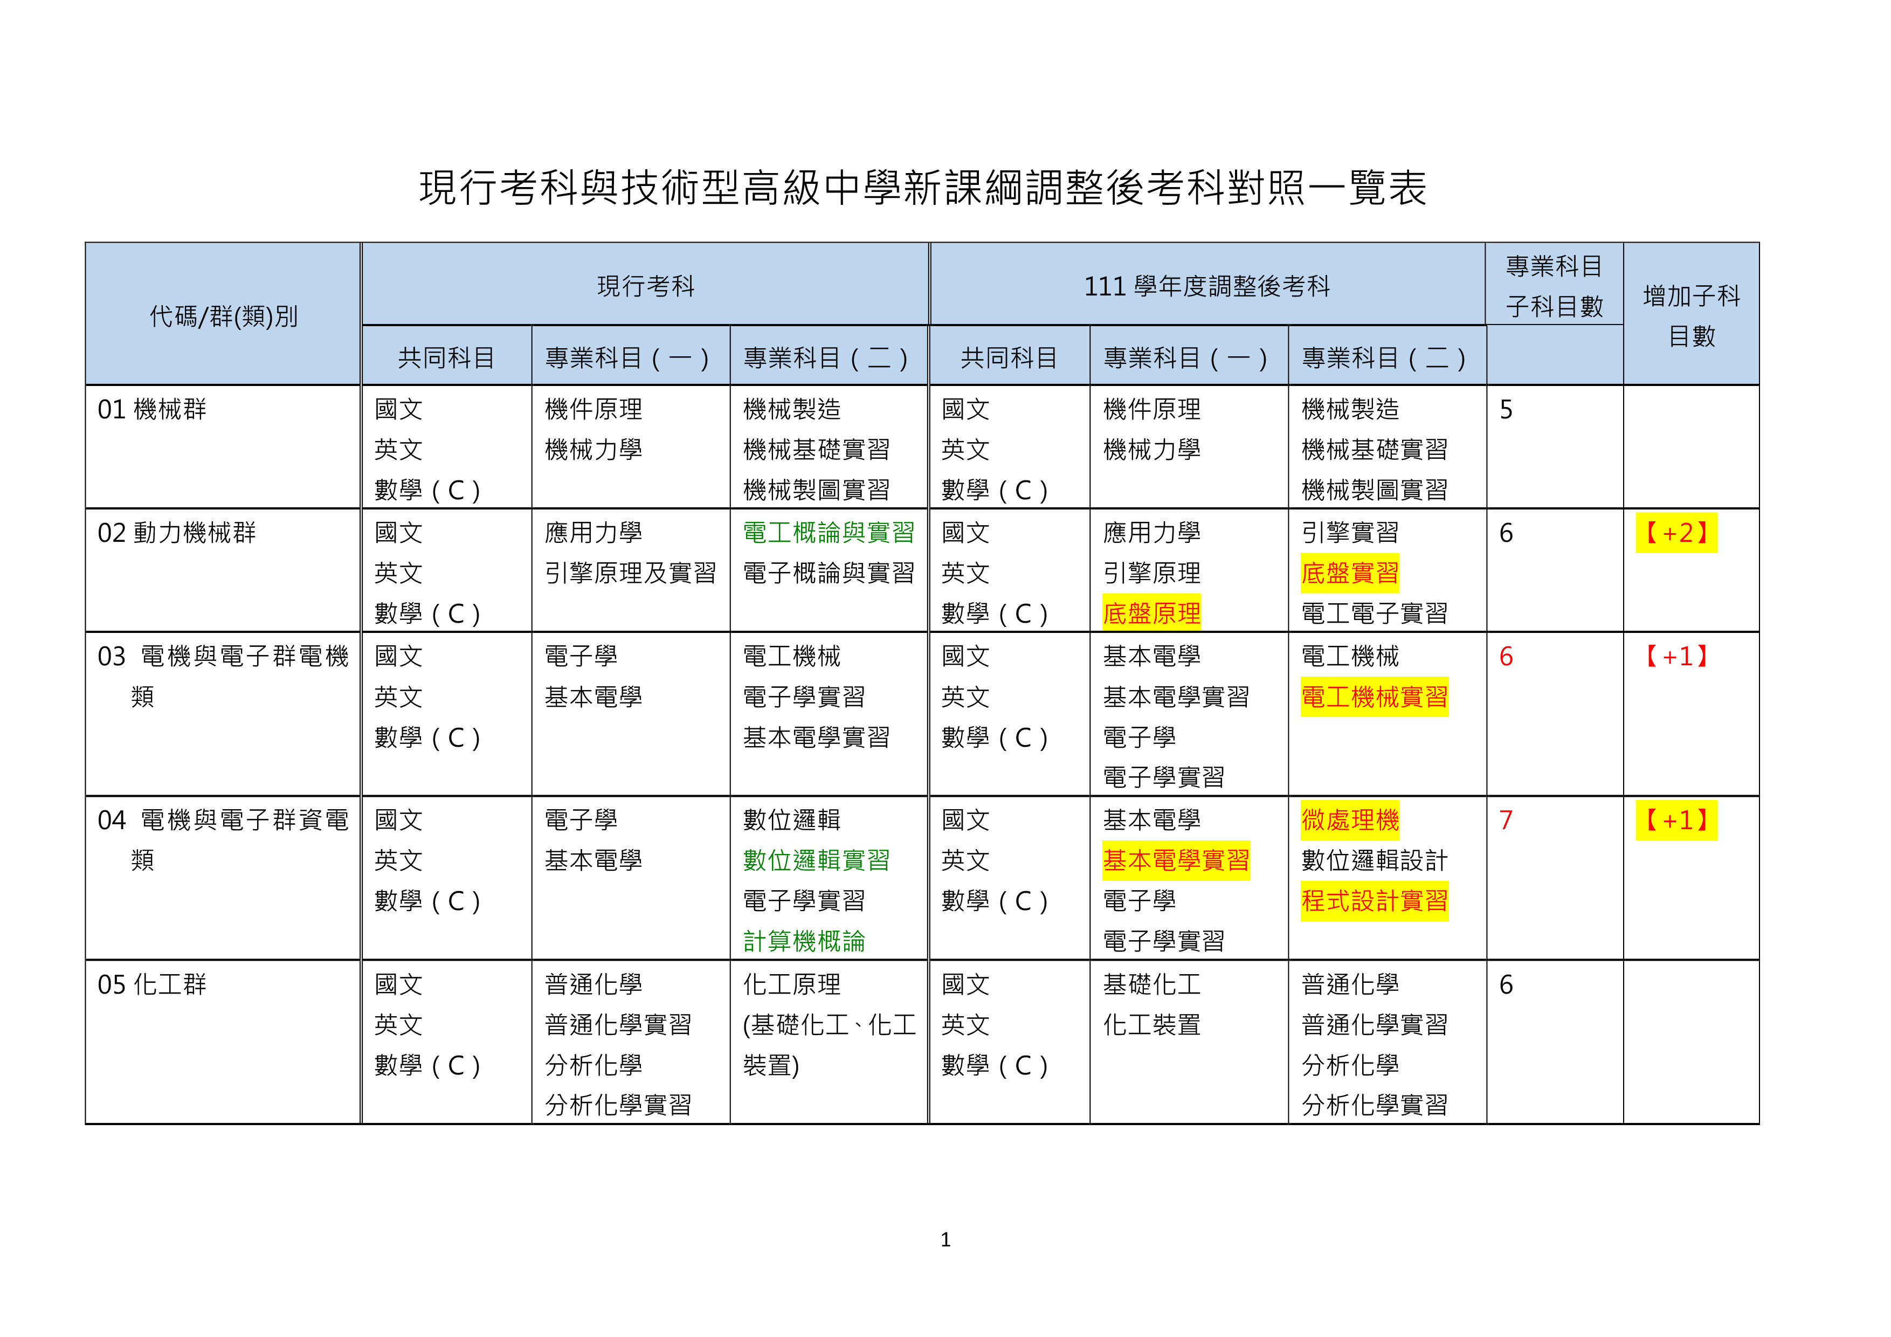1891x1337 pixels.
Task: Click the 代碼/群(類)別 header cell
Action: [223, 315]
